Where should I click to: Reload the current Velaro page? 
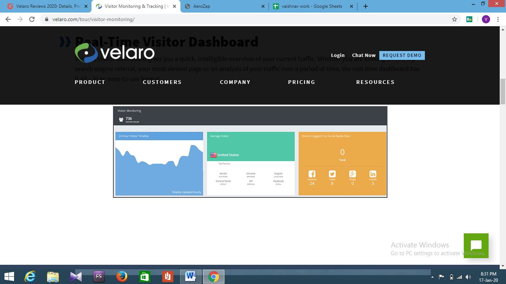32,19
